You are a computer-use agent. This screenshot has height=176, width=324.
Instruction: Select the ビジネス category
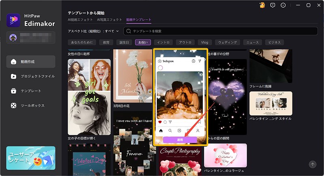(275, 43)
